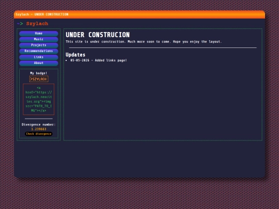279x209 pixels.
Task: Select the About navigation button
Action: (x=39, y=63)
